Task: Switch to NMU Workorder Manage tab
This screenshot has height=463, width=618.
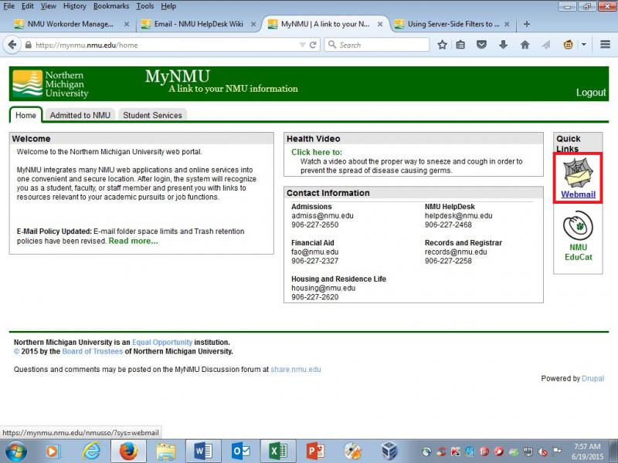Action: click(70, 24)
